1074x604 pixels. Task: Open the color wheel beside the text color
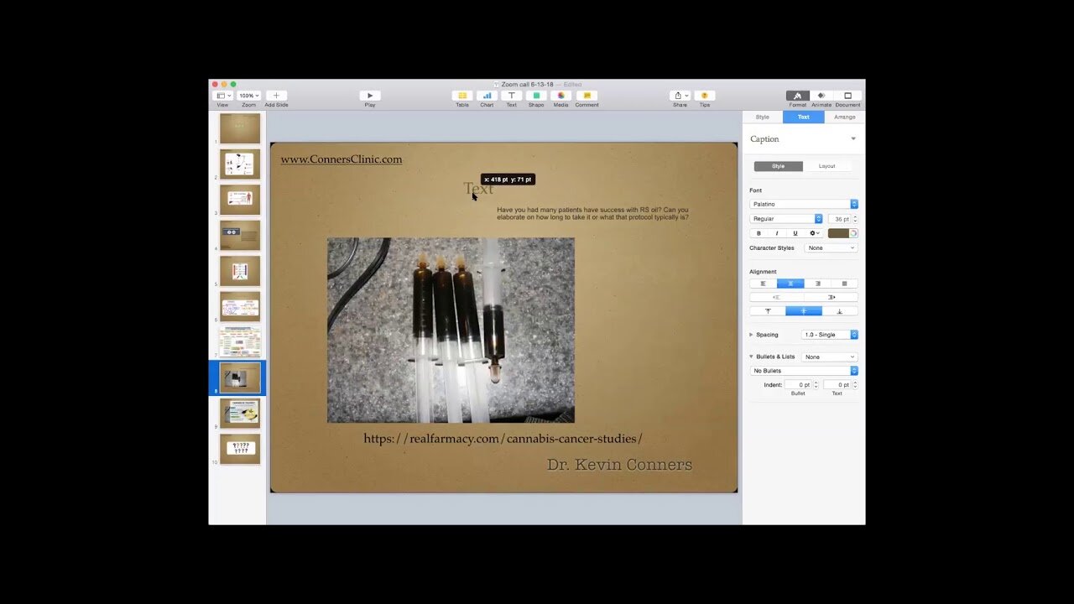tap(853, 233)
